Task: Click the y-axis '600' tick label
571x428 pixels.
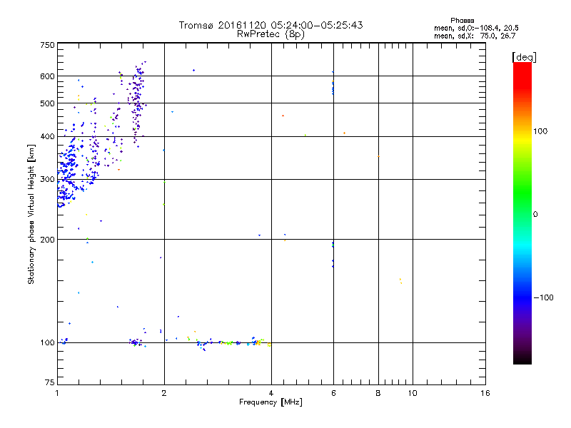Action: [48, 76]
